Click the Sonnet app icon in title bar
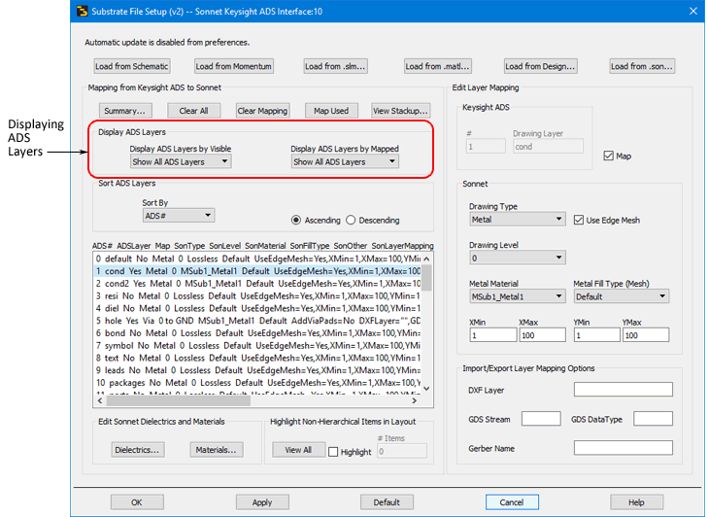 (82, 11)
